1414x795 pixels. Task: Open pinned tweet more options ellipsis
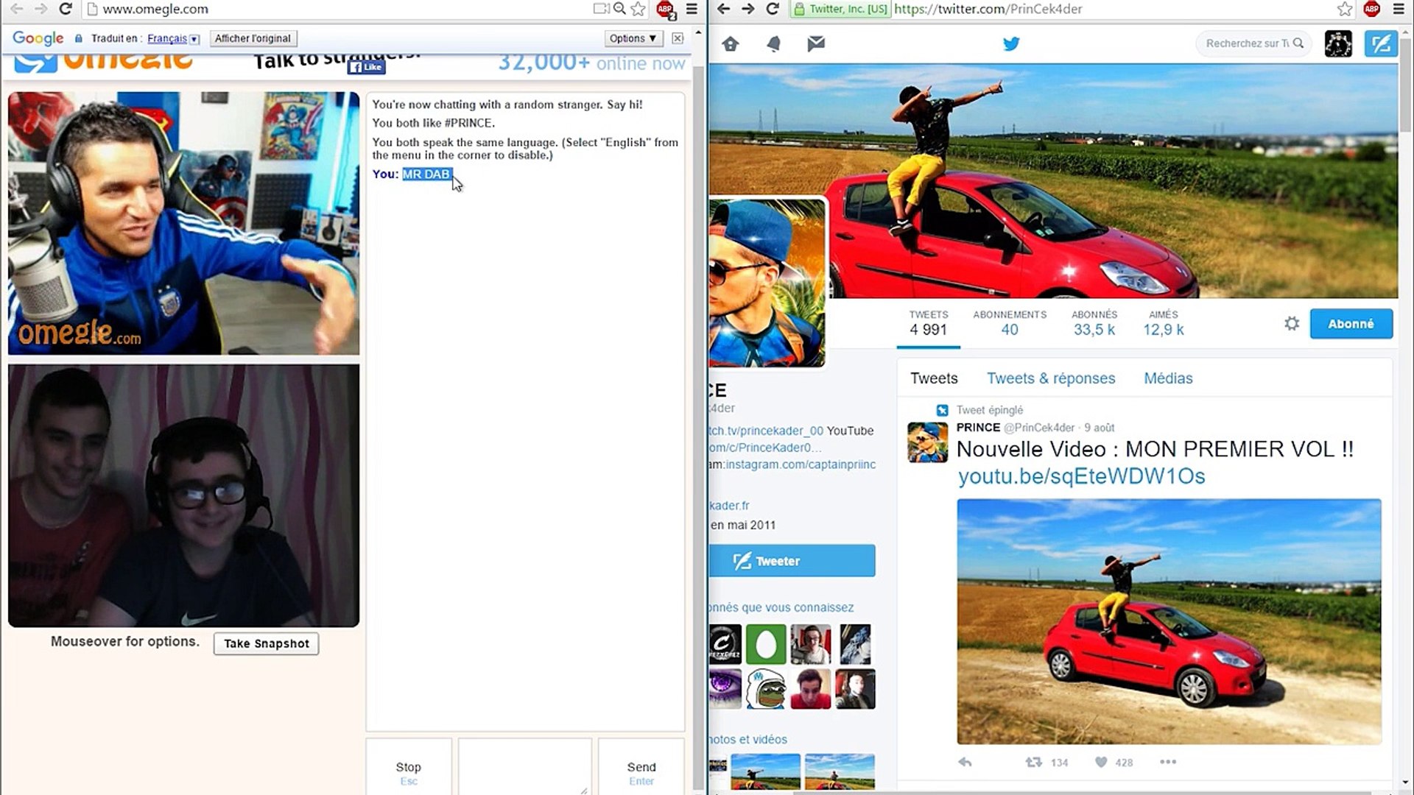click(1168, 763)
